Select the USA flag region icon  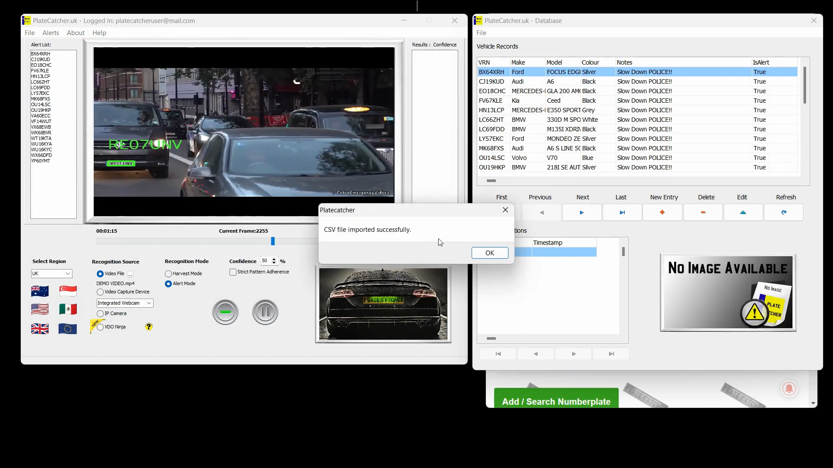(40, 309)
